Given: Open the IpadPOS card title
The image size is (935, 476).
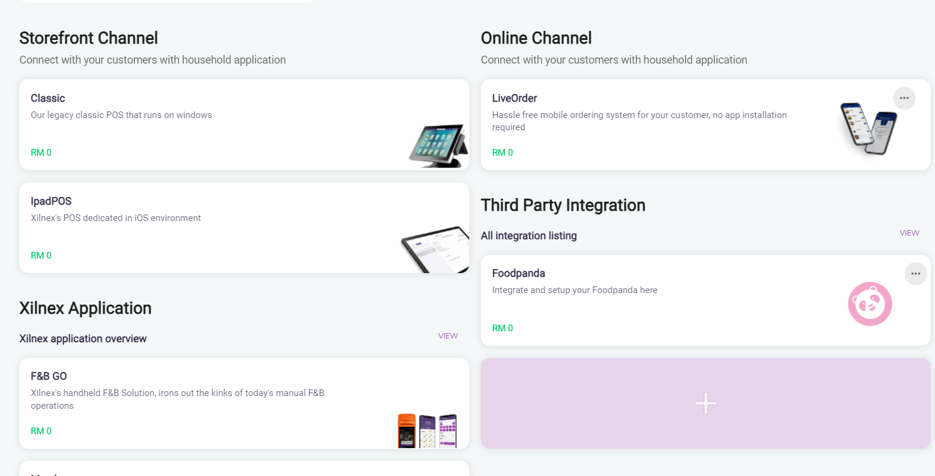Looking at the screenshot, I should point(51,201).
